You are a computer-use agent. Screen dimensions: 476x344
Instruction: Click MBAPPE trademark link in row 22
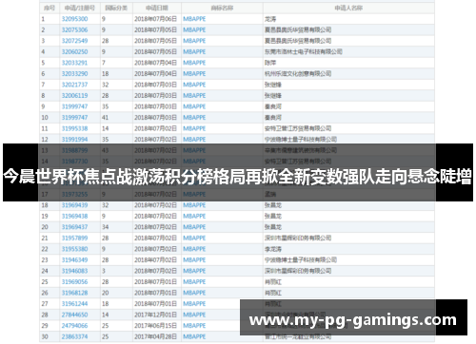(x=194, y=249)
